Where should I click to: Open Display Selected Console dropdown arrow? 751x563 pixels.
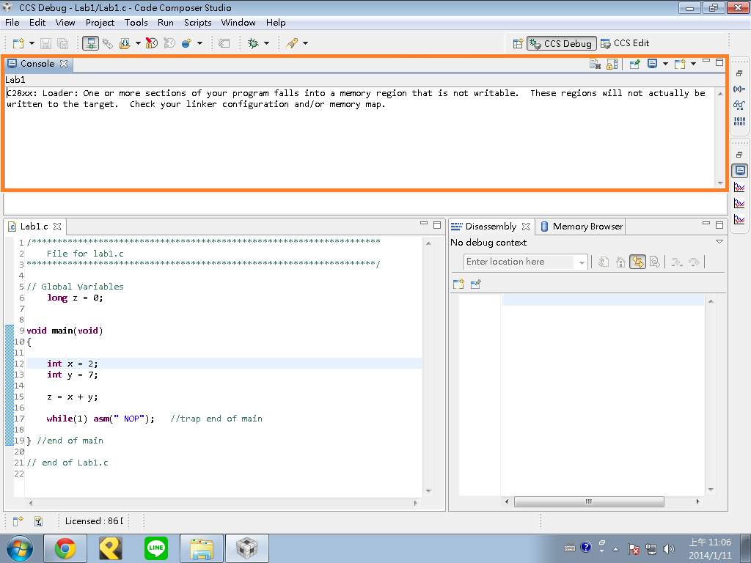point(665,65)
